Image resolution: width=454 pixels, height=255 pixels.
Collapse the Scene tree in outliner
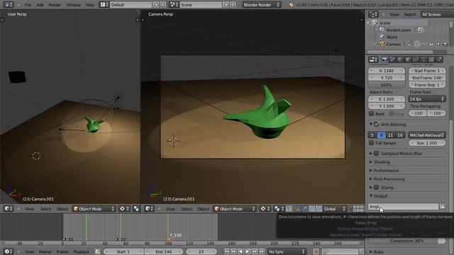(369, 23)
